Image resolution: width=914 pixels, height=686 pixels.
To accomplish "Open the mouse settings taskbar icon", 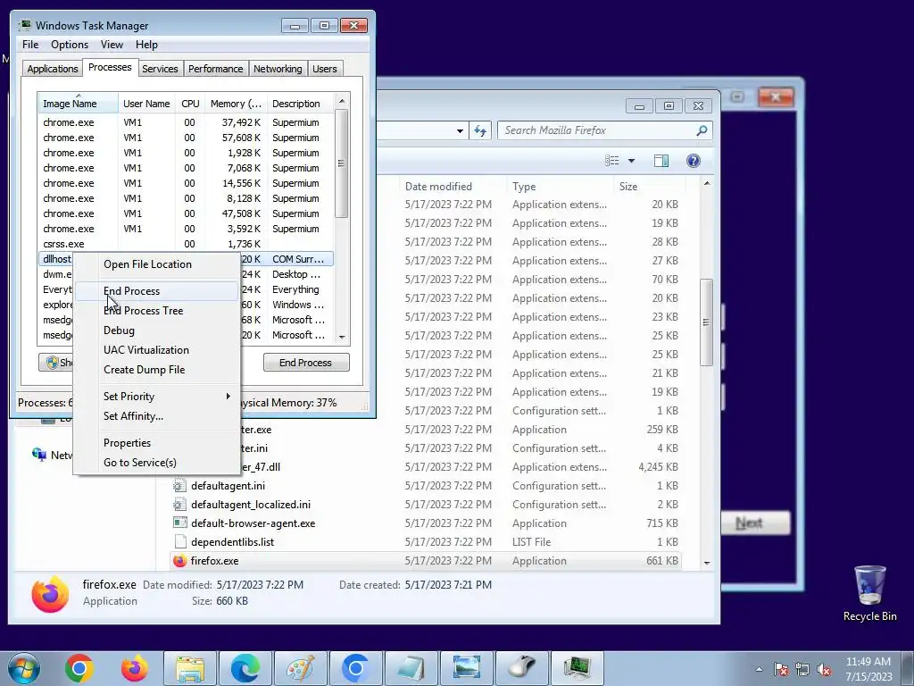I will tap(522, 668).
